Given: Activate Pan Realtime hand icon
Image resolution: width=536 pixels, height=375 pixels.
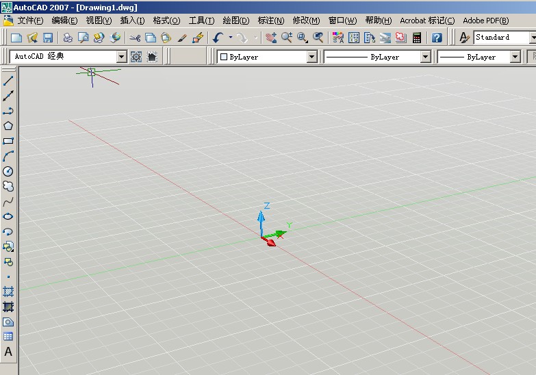Looking at the screenshot, I should [271, 38].
